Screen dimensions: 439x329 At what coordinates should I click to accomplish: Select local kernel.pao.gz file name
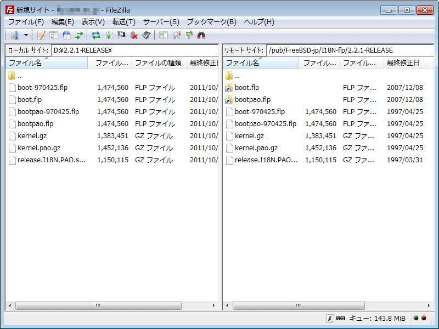click(x=39, y=148)
